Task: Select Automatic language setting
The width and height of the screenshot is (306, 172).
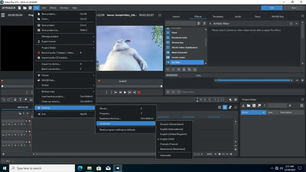Action: click(166, 155)
